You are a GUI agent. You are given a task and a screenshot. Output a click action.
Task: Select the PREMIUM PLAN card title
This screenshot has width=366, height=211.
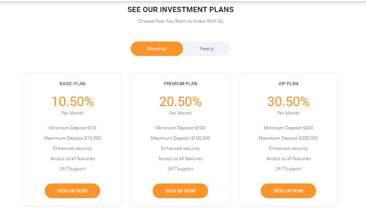[x=180, y=84]
